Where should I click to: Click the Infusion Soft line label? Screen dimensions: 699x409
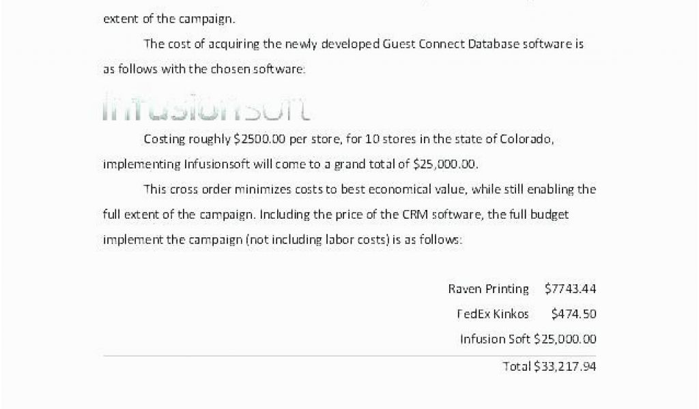click(496, 339)
